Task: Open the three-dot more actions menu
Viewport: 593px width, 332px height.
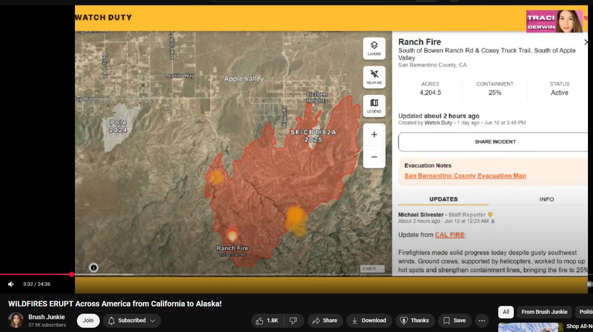Action: pos(482,320)
